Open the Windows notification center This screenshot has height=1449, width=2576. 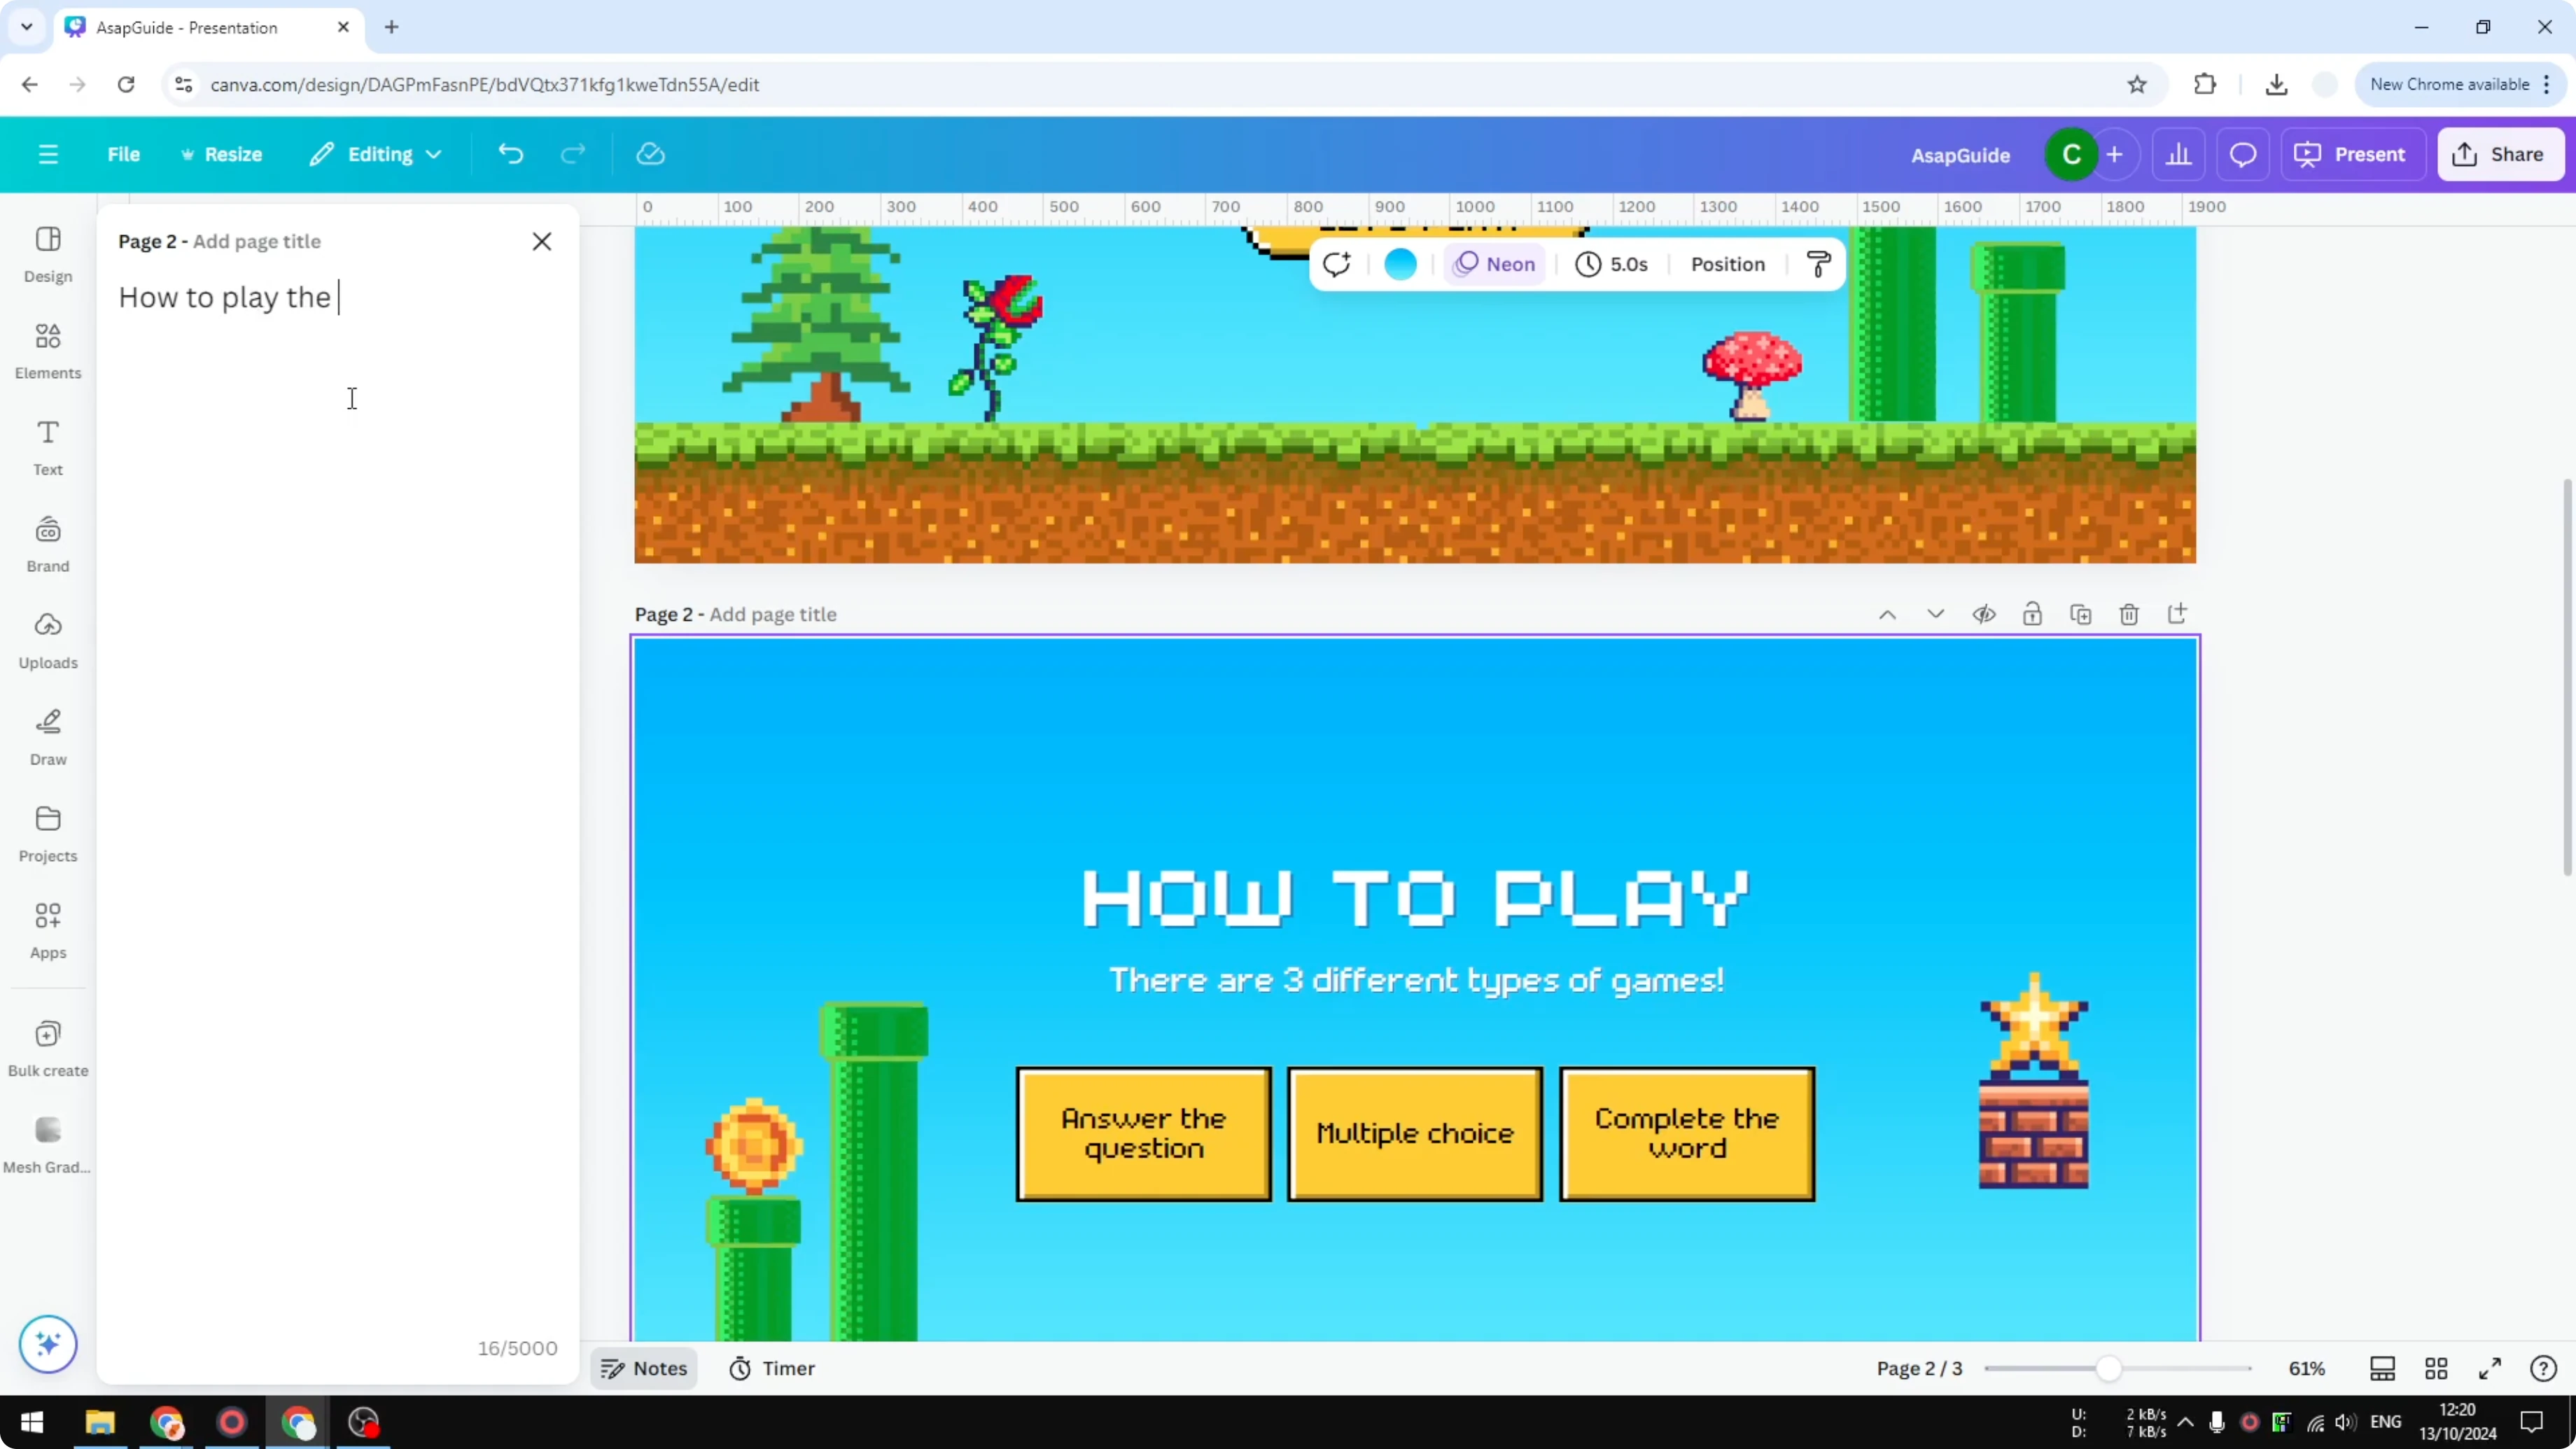2532,1422
